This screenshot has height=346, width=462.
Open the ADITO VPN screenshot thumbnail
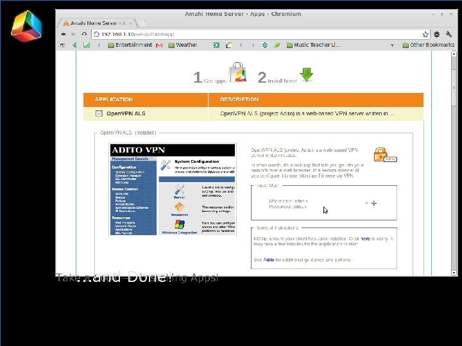173,190
